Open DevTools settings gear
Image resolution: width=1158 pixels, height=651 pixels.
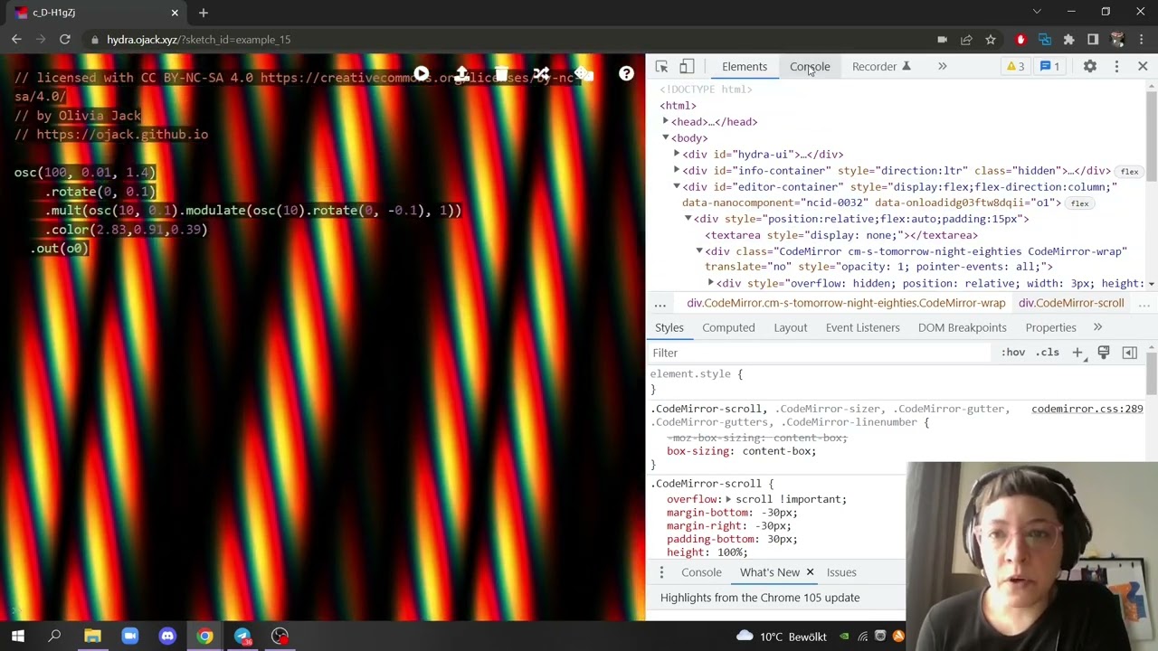pyautogui.click(x=1090, y=67)
